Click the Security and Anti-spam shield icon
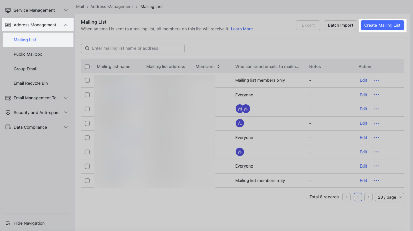The width and height of the screenshot is (413, 231). point(7,112)
